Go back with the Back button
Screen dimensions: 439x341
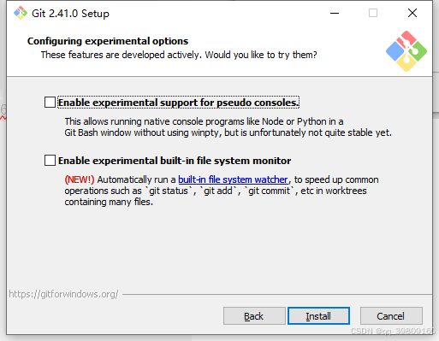(x=254, y=316)
